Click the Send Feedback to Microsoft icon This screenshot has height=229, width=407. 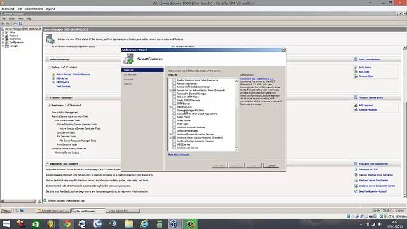pos(356,191)
